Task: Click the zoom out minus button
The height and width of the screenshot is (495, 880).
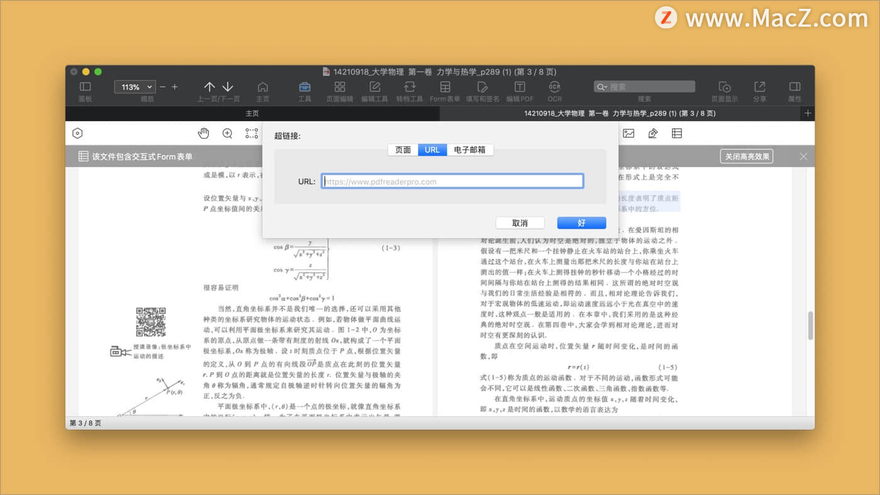Action: pos(163,87)
